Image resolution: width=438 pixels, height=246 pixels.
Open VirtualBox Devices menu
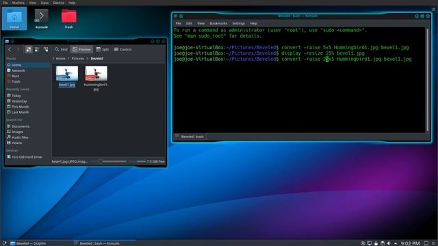coord(58,3)
